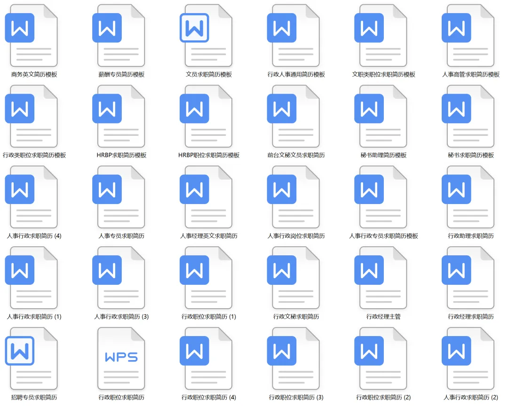Select the 人事行政求职简历 (1) file icon

click(32, 277)
